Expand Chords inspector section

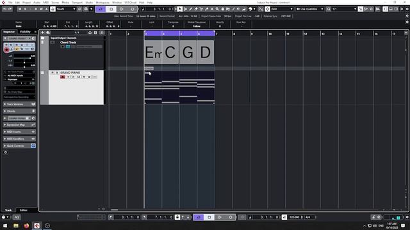[x=19, y=111]
